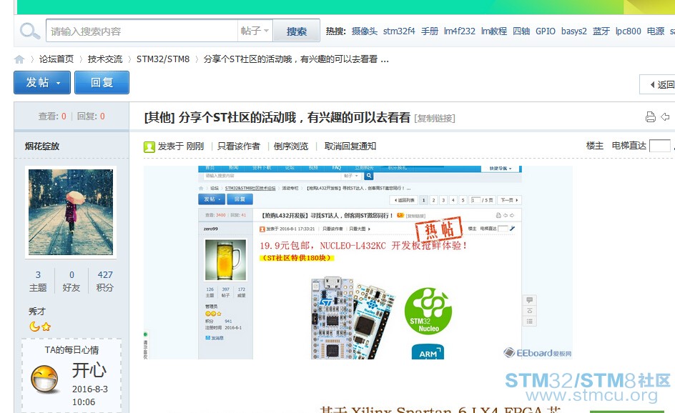This screenshot has height=413, width=675.
Task: Click 取消回复通知 link
Action: pos(350,146)
